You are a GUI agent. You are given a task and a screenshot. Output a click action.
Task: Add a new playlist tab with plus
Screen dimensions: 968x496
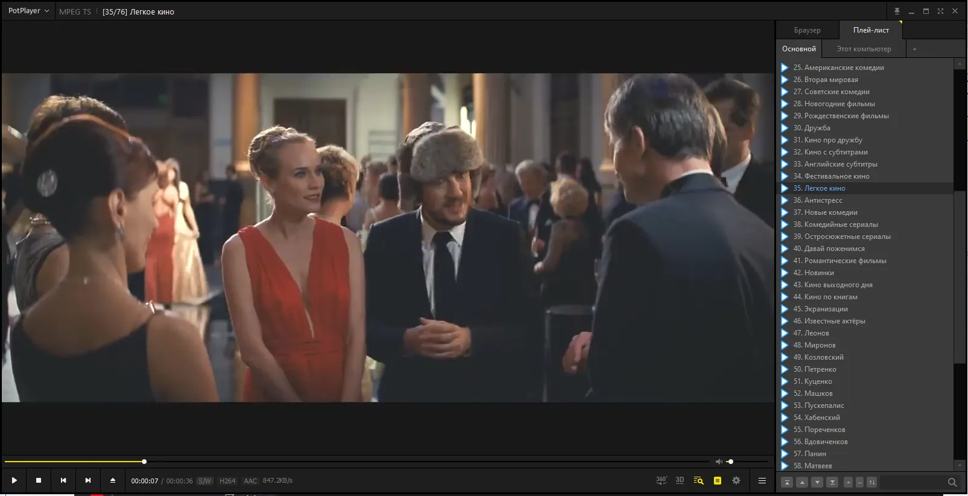pyautogui.click(x=914, y=49)
